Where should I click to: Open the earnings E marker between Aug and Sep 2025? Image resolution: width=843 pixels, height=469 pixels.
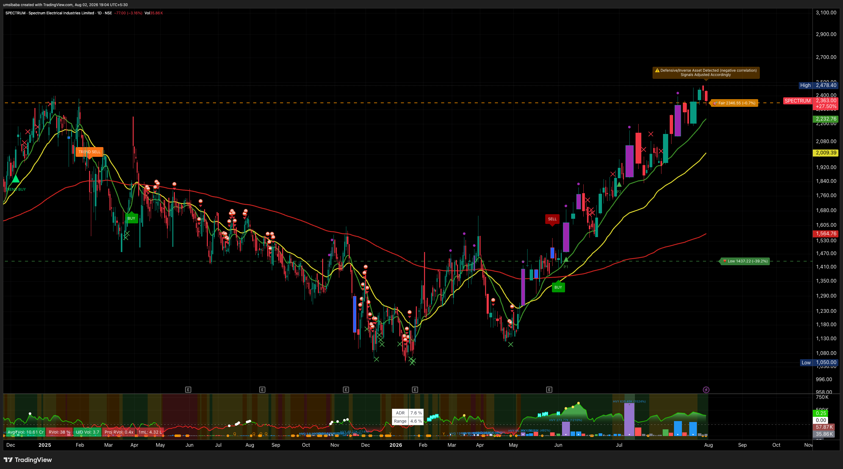(262, 389)
